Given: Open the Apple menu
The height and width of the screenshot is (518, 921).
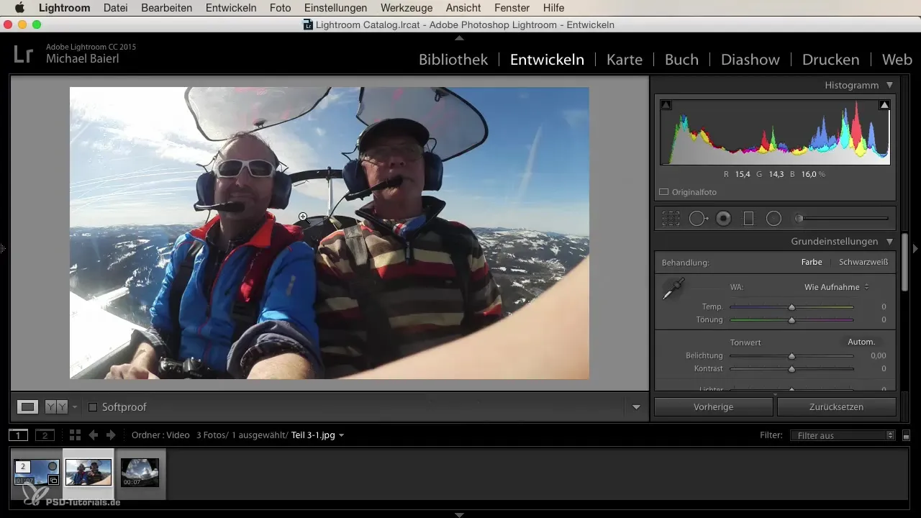Looking at the screenshot, I should (19, 8).
